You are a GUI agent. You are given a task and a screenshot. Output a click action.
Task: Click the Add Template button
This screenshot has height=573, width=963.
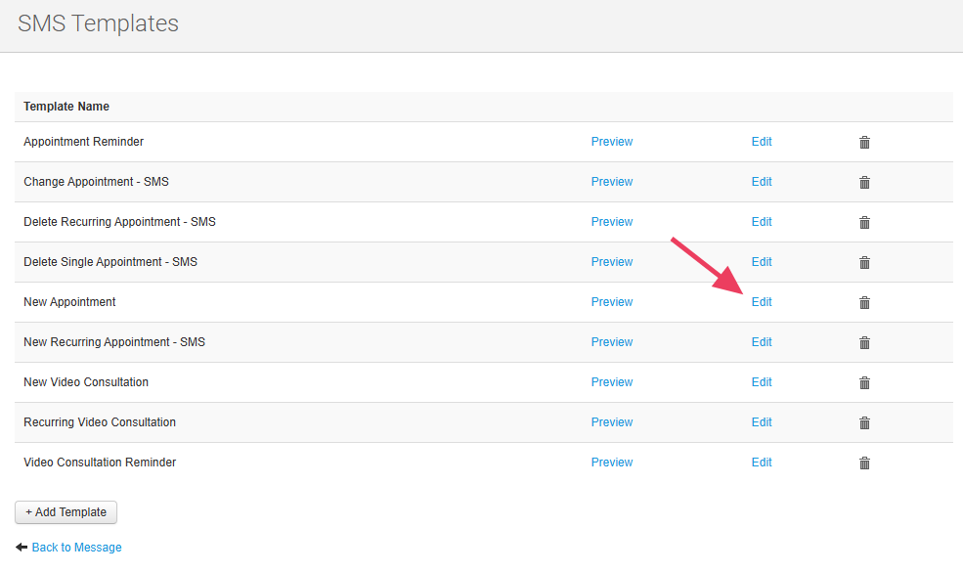click(66, 512)
